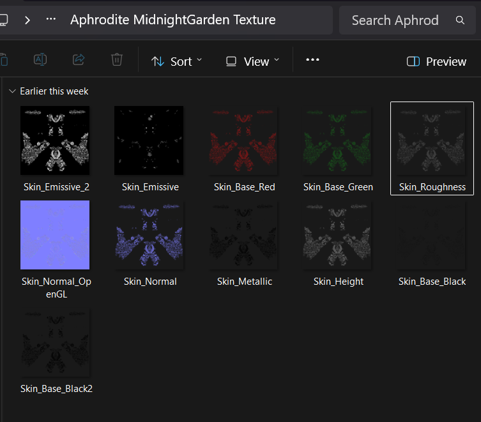Collapse the Earlier this week group
This screenshot has width=481, height=422.
click(x=12, y=91)
